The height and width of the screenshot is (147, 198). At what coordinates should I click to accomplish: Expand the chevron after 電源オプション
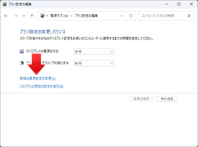[x=72, y=16]
